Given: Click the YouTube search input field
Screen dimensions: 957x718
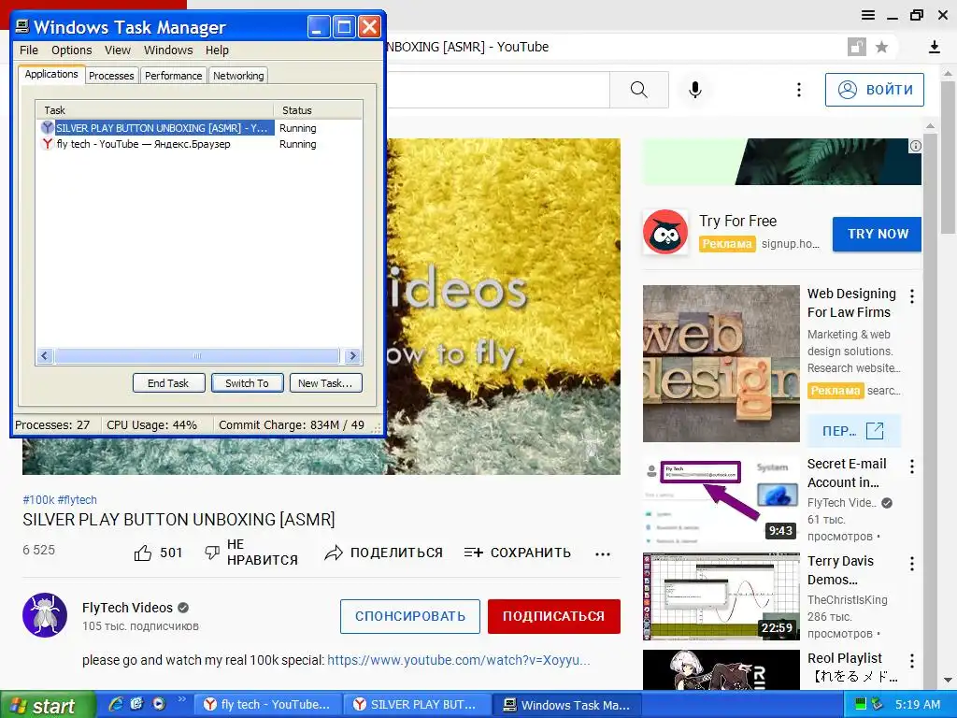Looking at the screenshot, I should pos(497,90).
